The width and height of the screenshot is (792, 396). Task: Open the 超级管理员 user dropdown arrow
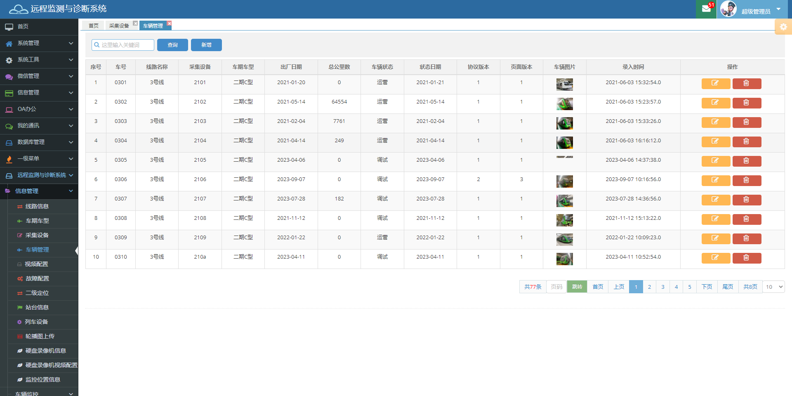pos(778,9)
